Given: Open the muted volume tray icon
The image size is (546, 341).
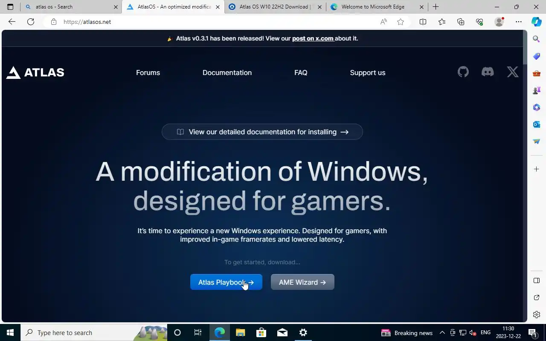Looking at the screenshot, I should 473,332.
